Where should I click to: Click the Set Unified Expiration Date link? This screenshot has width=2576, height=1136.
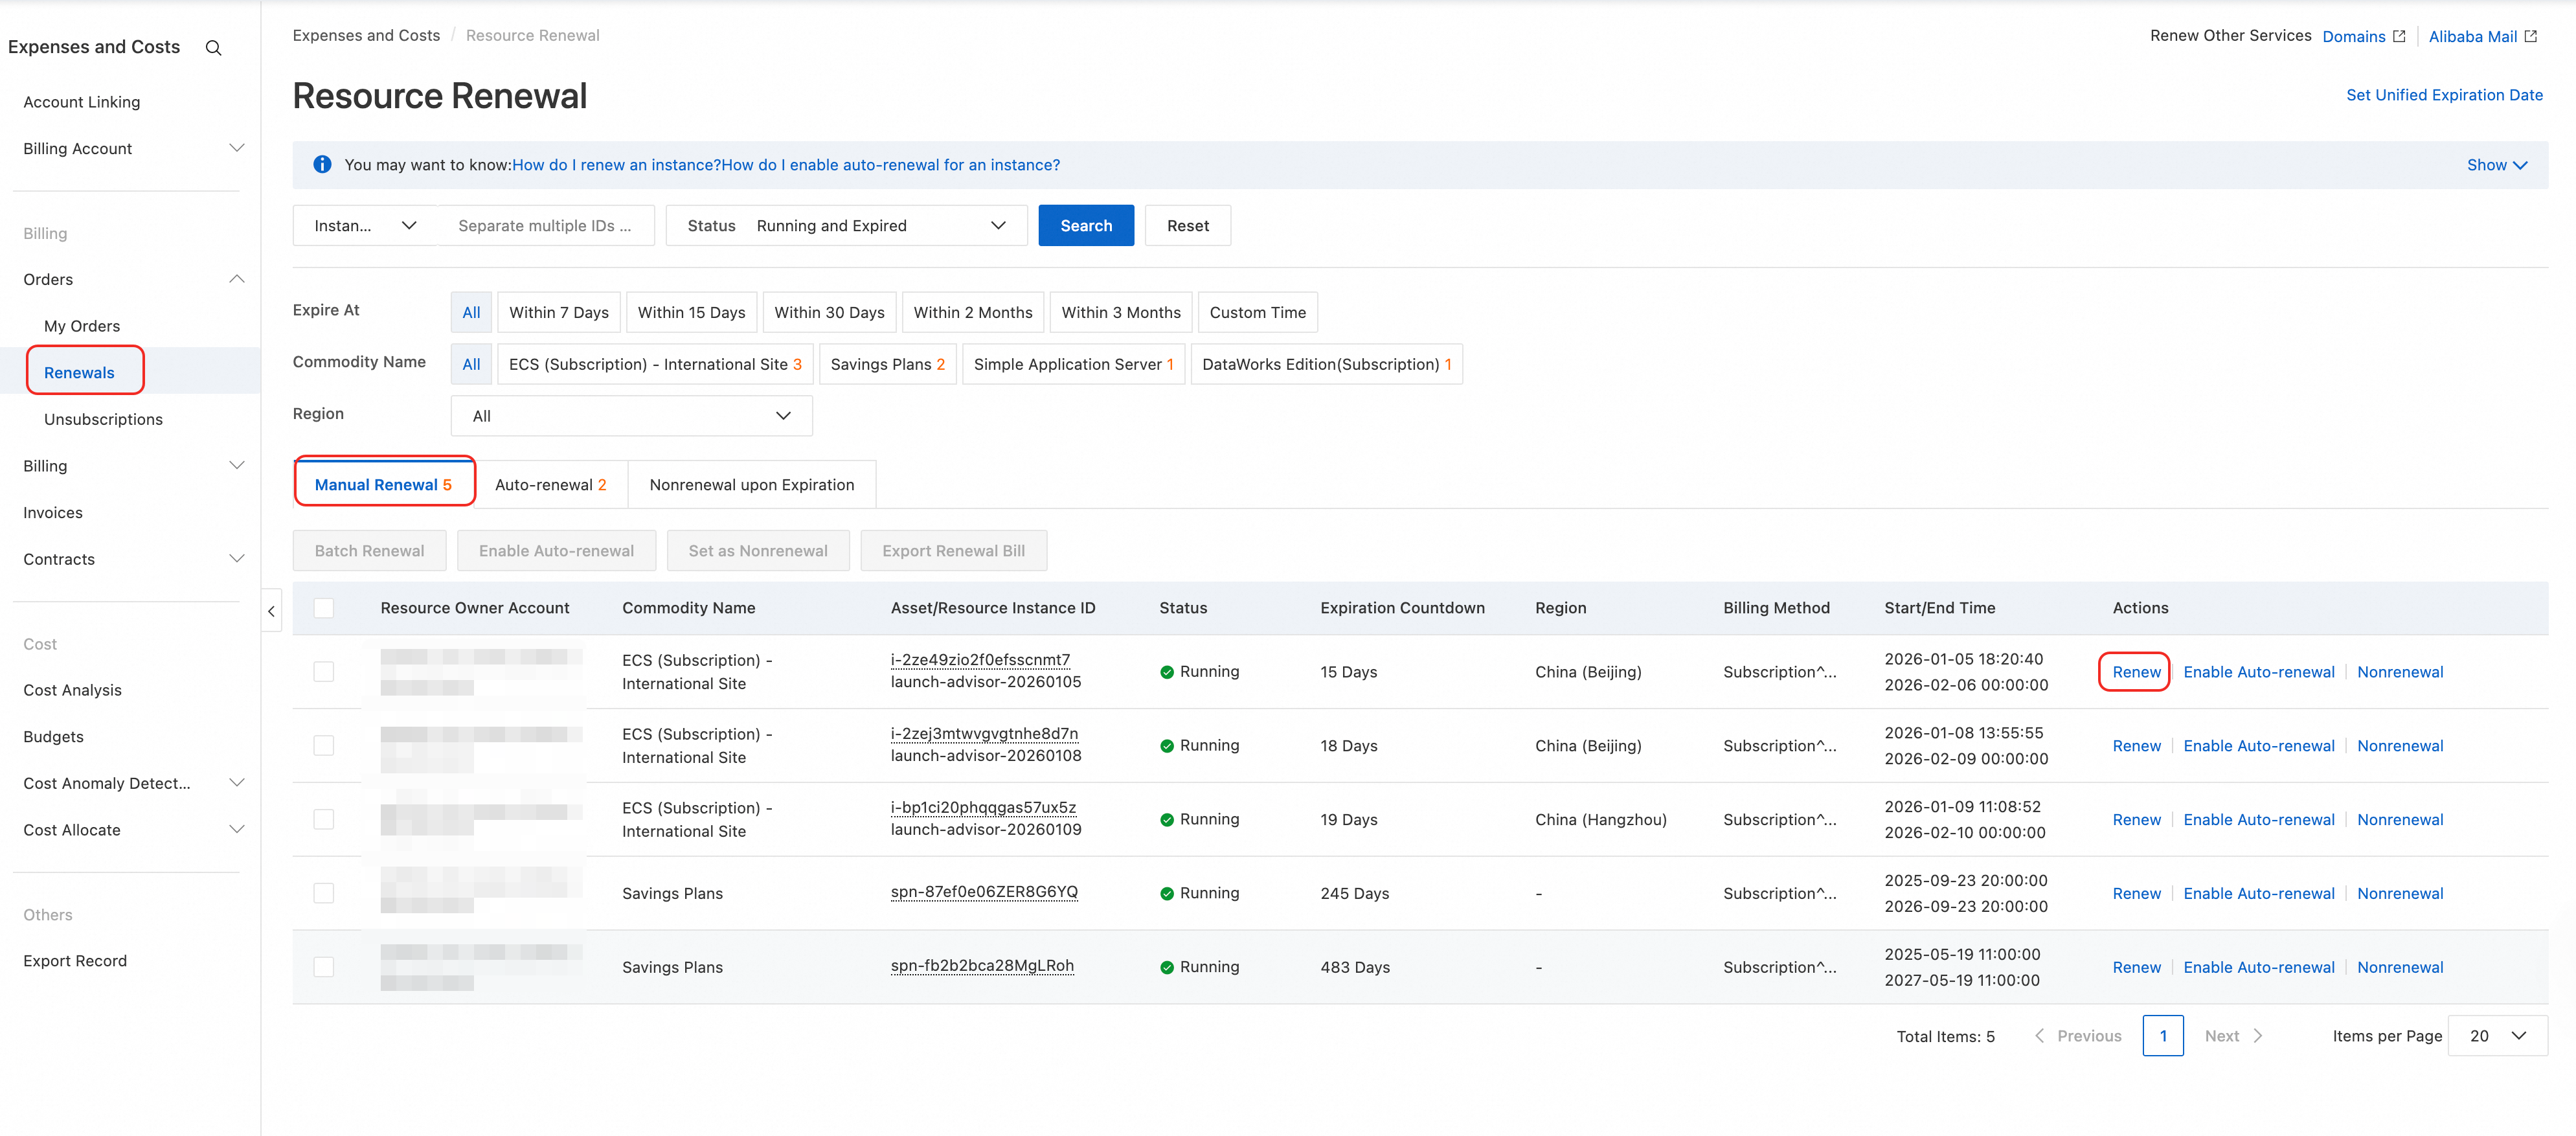coord(2444,95)
